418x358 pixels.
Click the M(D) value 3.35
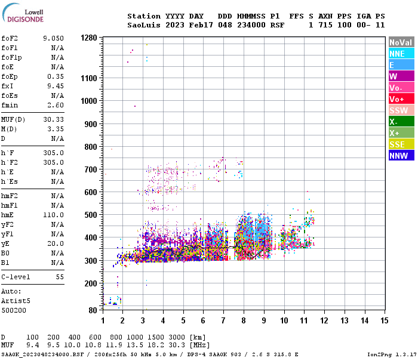click(56, 129)
